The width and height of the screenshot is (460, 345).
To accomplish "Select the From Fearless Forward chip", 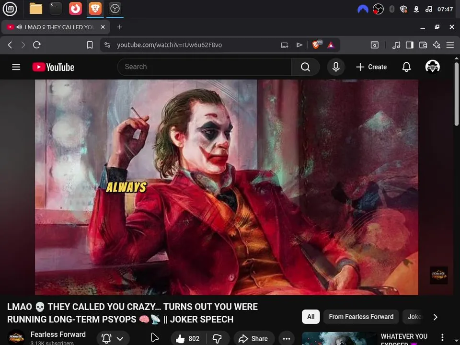I will [361, 317].
